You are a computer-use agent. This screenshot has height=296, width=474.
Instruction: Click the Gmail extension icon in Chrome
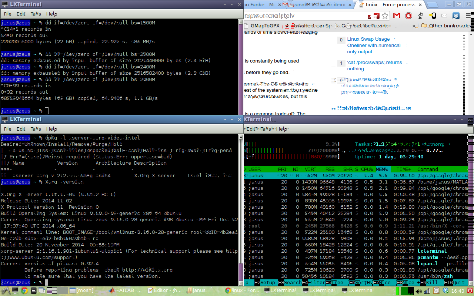pyautogui.click(x=397, y=16)
